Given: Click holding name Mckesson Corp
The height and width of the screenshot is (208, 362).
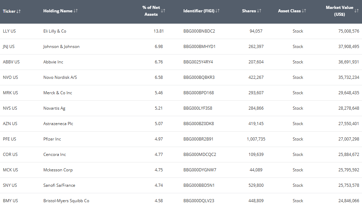Looking at the screenshot, I should (58, 170).
